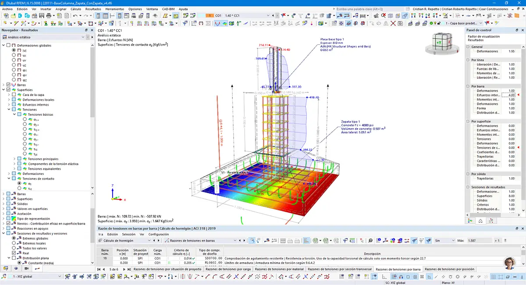Click the show member results diagram icon
Image resolution: width=526 pixels, height=285 pixels.
click(x=218, y=23)
